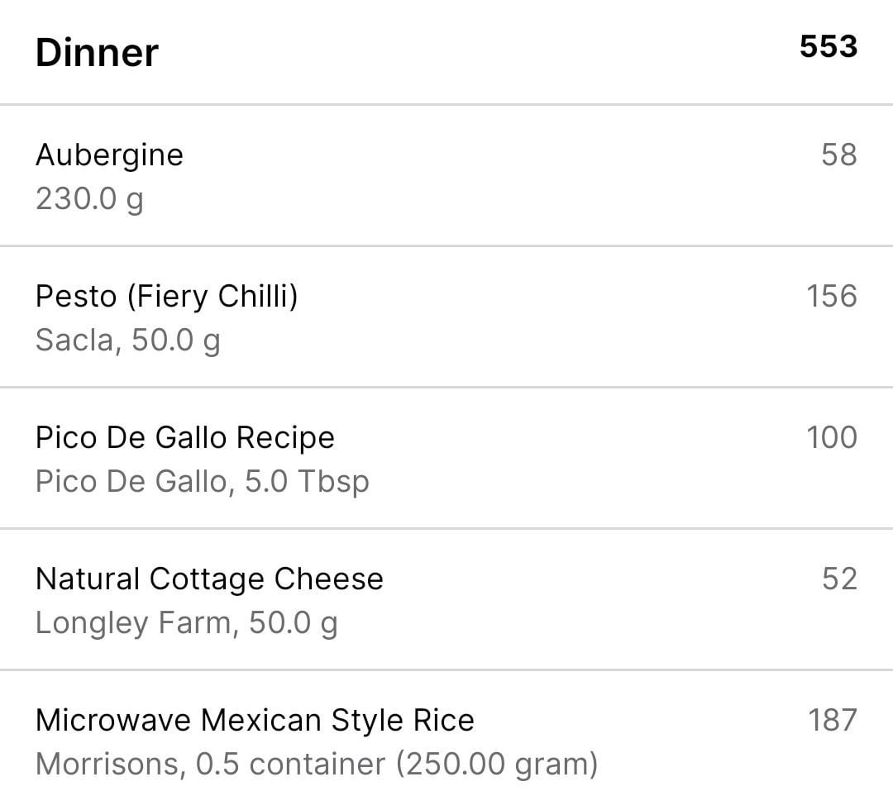The height and width of the screenshot is (810, 893).
Task: Select the Dinner total calories 553
Action: [x=828, y=46]
